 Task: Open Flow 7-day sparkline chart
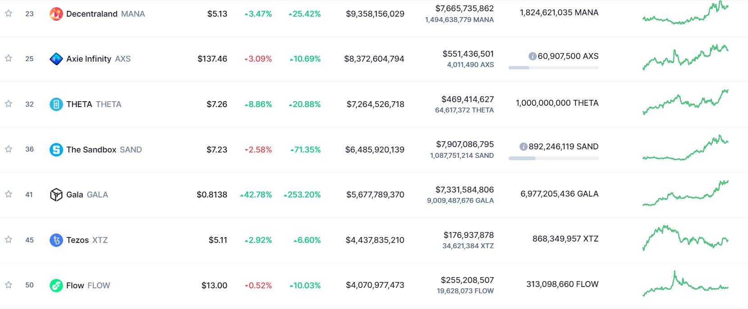pyautogui.click(x=685, y=283)
